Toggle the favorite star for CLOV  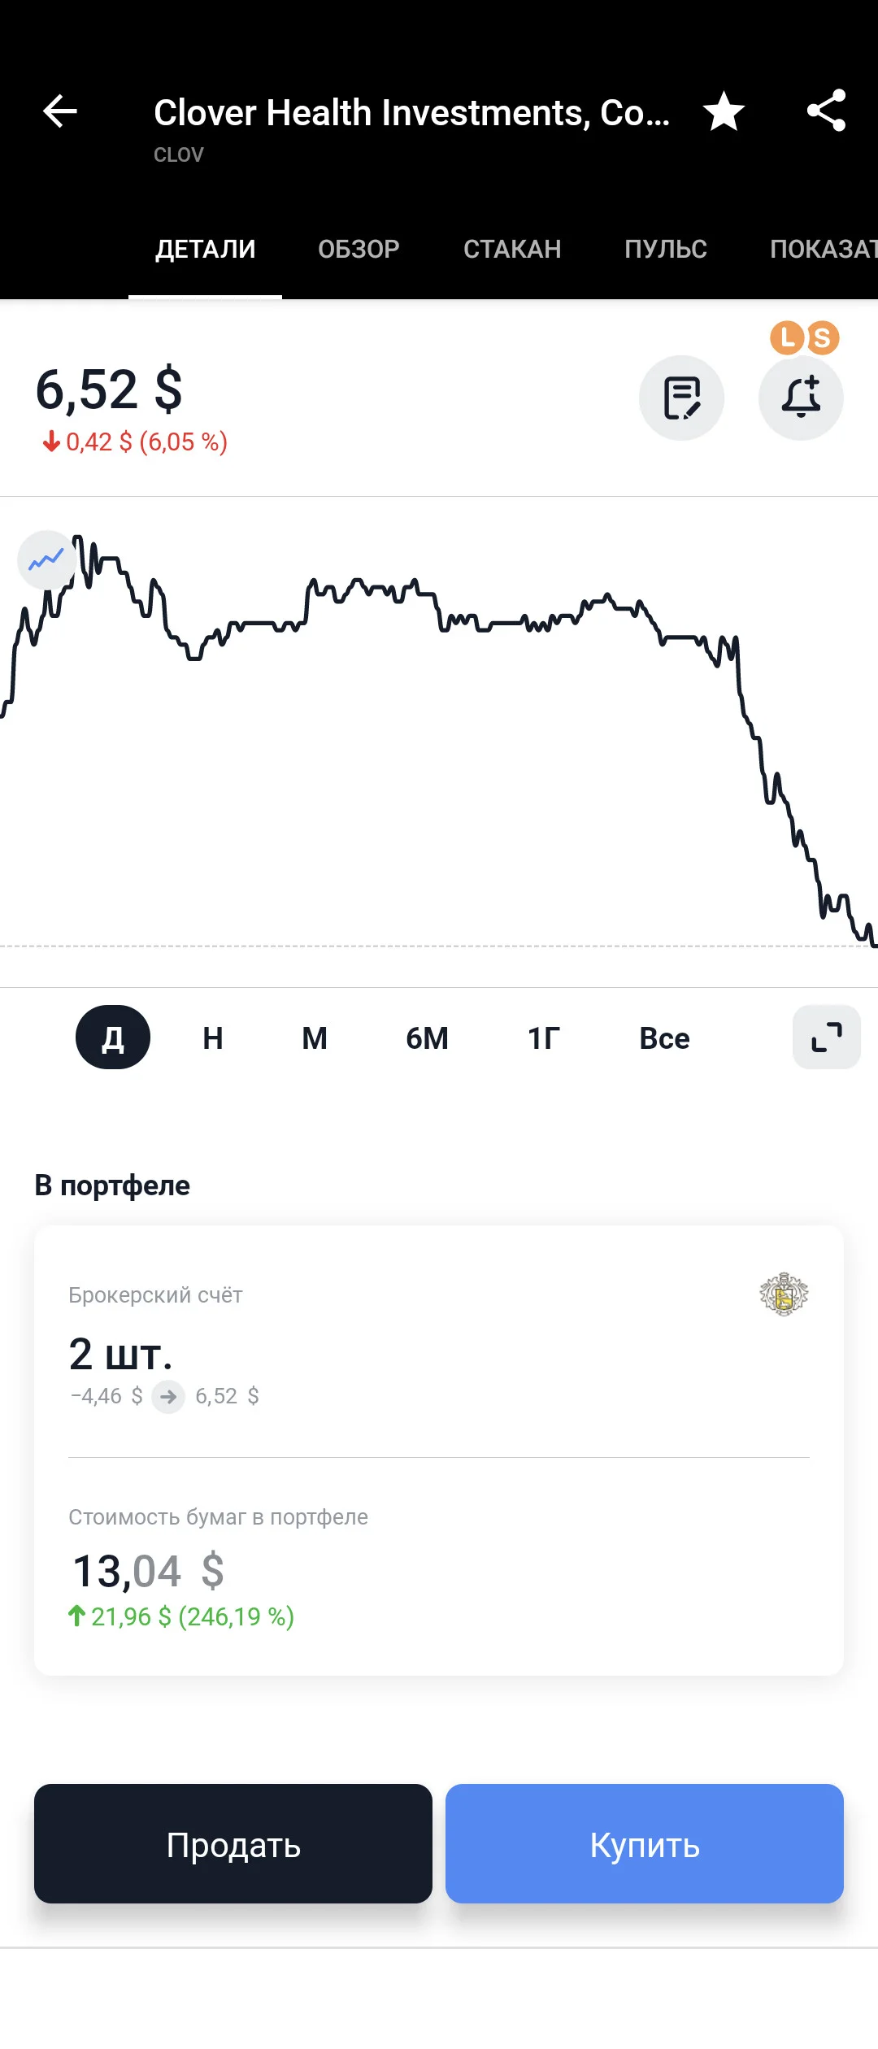click(x=724, y=111)
